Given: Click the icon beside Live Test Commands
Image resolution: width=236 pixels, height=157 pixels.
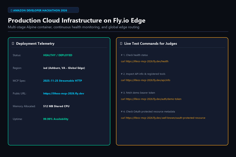Looking at the screenshot, I should 121,44.
